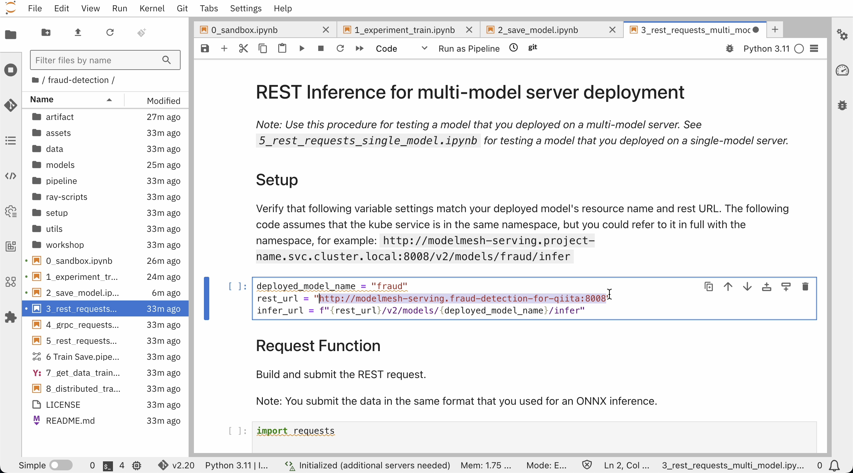Open the Kernel menu
Viewport: 853px width, 473px height.
point(152,8)
